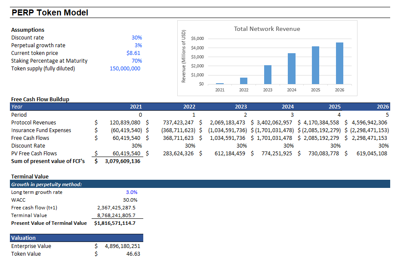Click the Year header cell
Viewport: 416px width, 275px height.
pos(17,107)
